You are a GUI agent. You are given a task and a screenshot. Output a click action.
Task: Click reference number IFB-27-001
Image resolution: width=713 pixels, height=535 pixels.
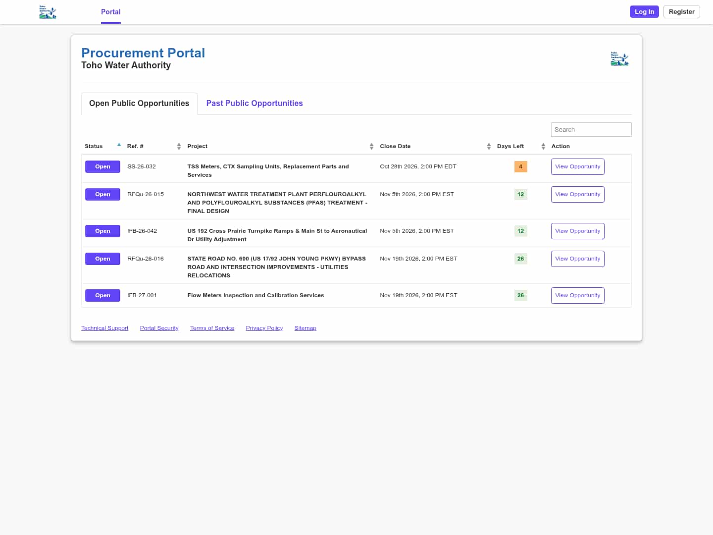pyautogui.click(x=142, y=296)
